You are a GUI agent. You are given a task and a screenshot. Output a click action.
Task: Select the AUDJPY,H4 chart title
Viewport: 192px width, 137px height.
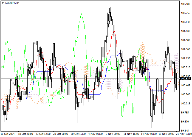pyautogui.click(x=12, y=3)
